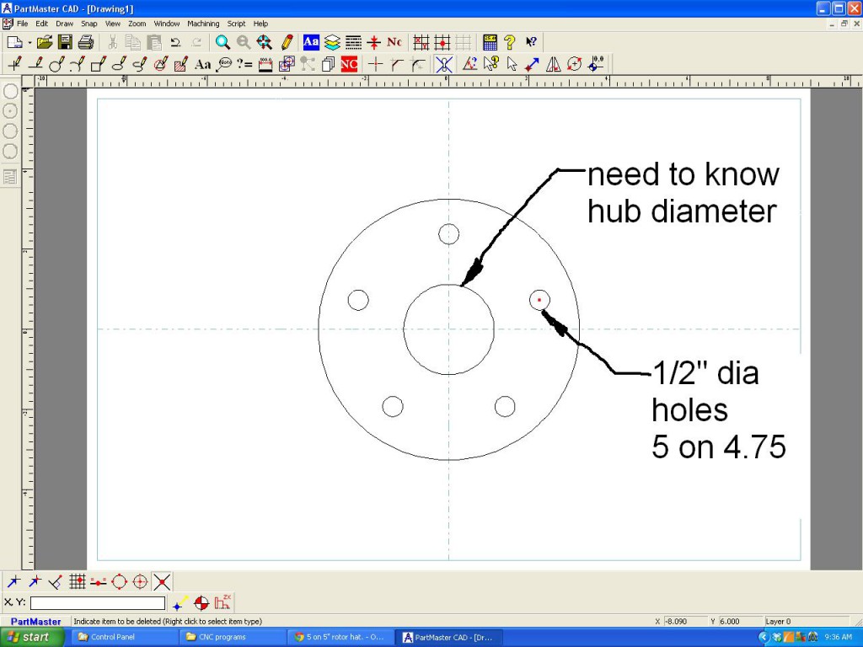The height and width of the screenshot is (647, 863).
Task: Toggle the snap to intersection button
Action: coord(163,581)
